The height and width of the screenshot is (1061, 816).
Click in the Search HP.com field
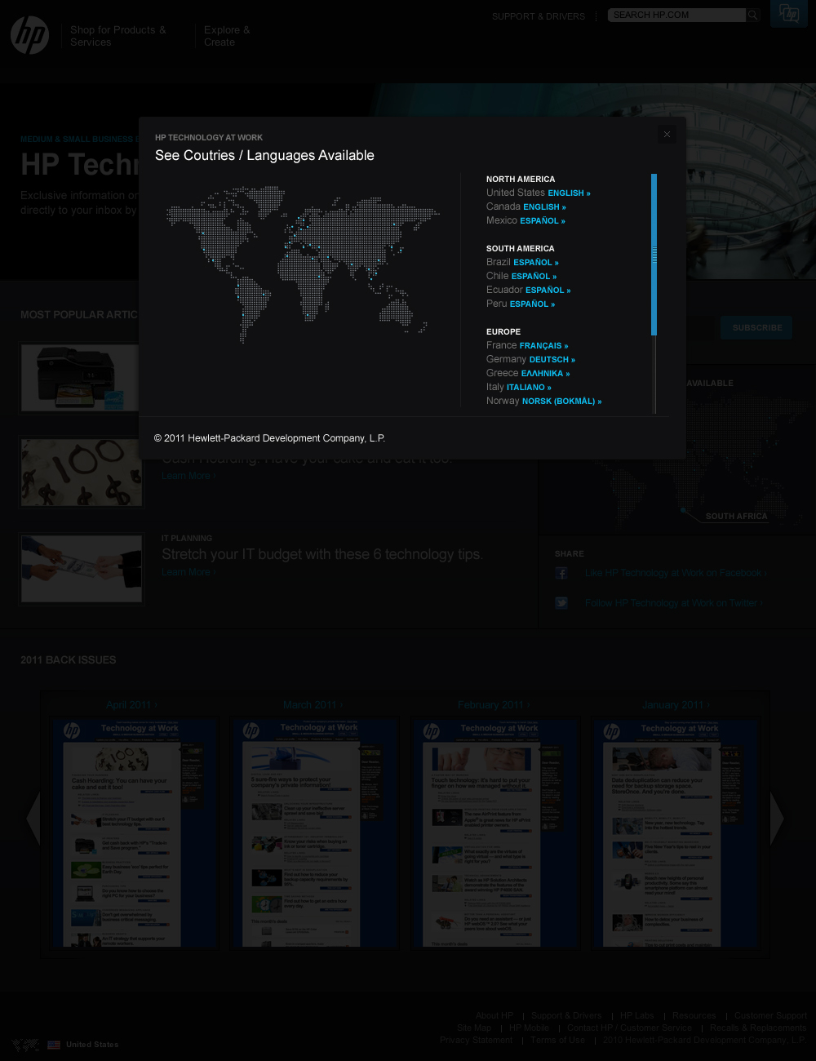(x=676, y=16)
